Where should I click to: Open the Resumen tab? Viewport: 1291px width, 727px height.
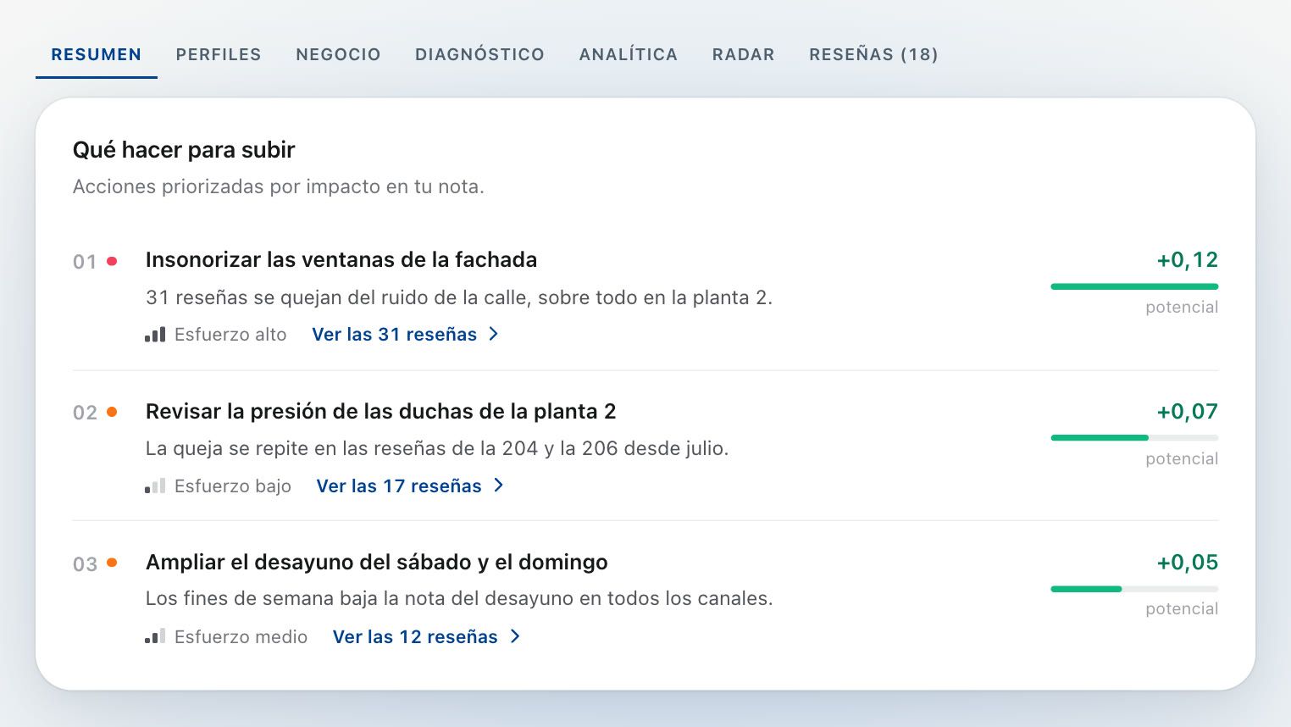pos(97,54)
